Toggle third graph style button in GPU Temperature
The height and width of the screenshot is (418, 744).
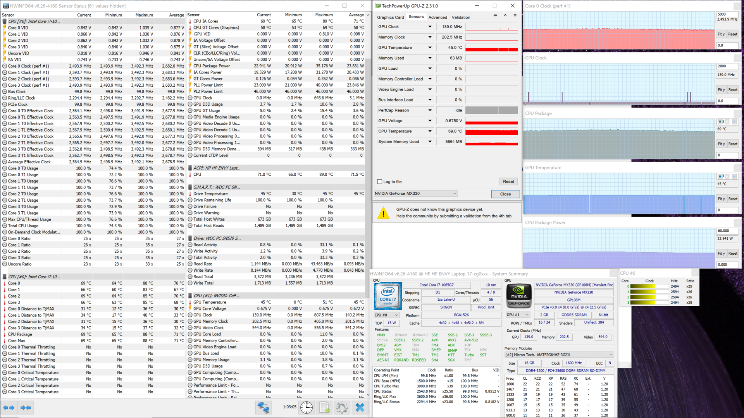pos(734,176)
